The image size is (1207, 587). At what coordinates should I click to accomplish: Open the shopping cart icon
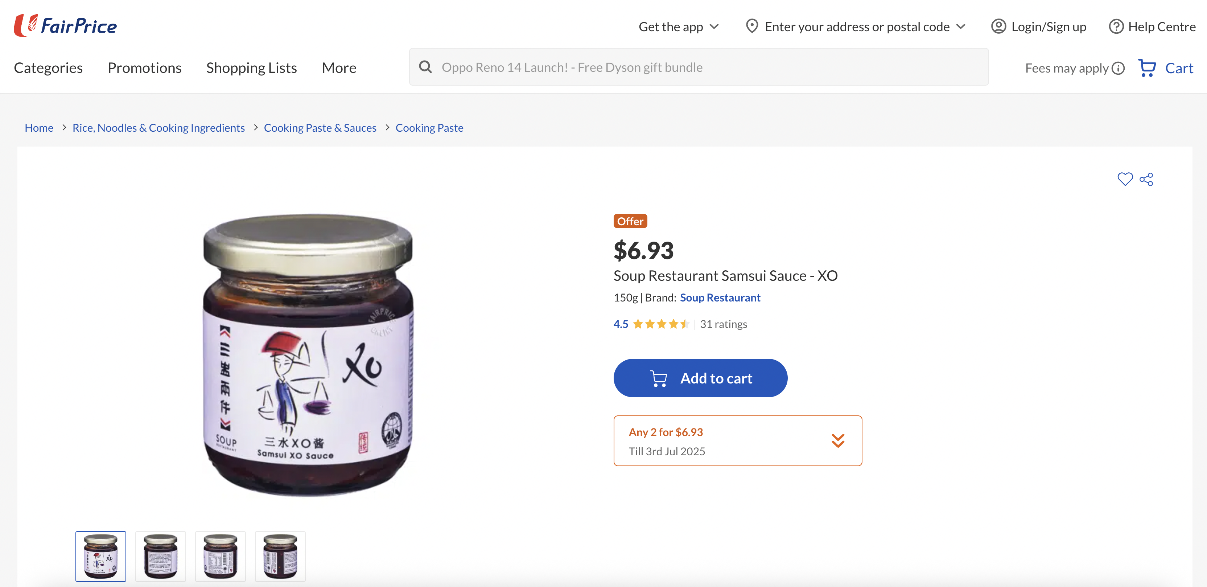coord(1147,68)
